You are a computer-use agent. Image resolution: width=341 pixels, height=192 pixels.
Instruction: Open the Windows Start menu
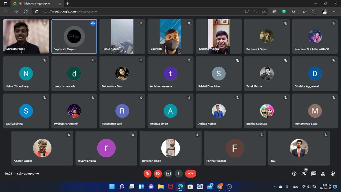112,187
